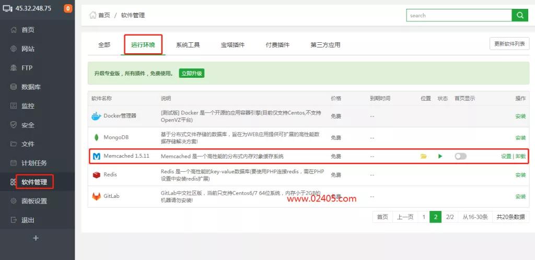The width and height of the screenshot is (535, 260).
Task: Click the 更新软件列表 button
Action: 509,44
